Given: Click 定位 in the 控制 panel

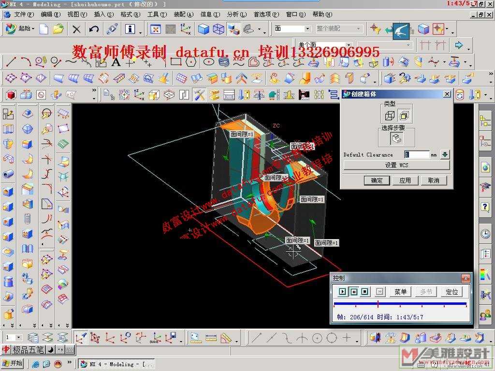Looking at the screenshot, I should (452, 292).
